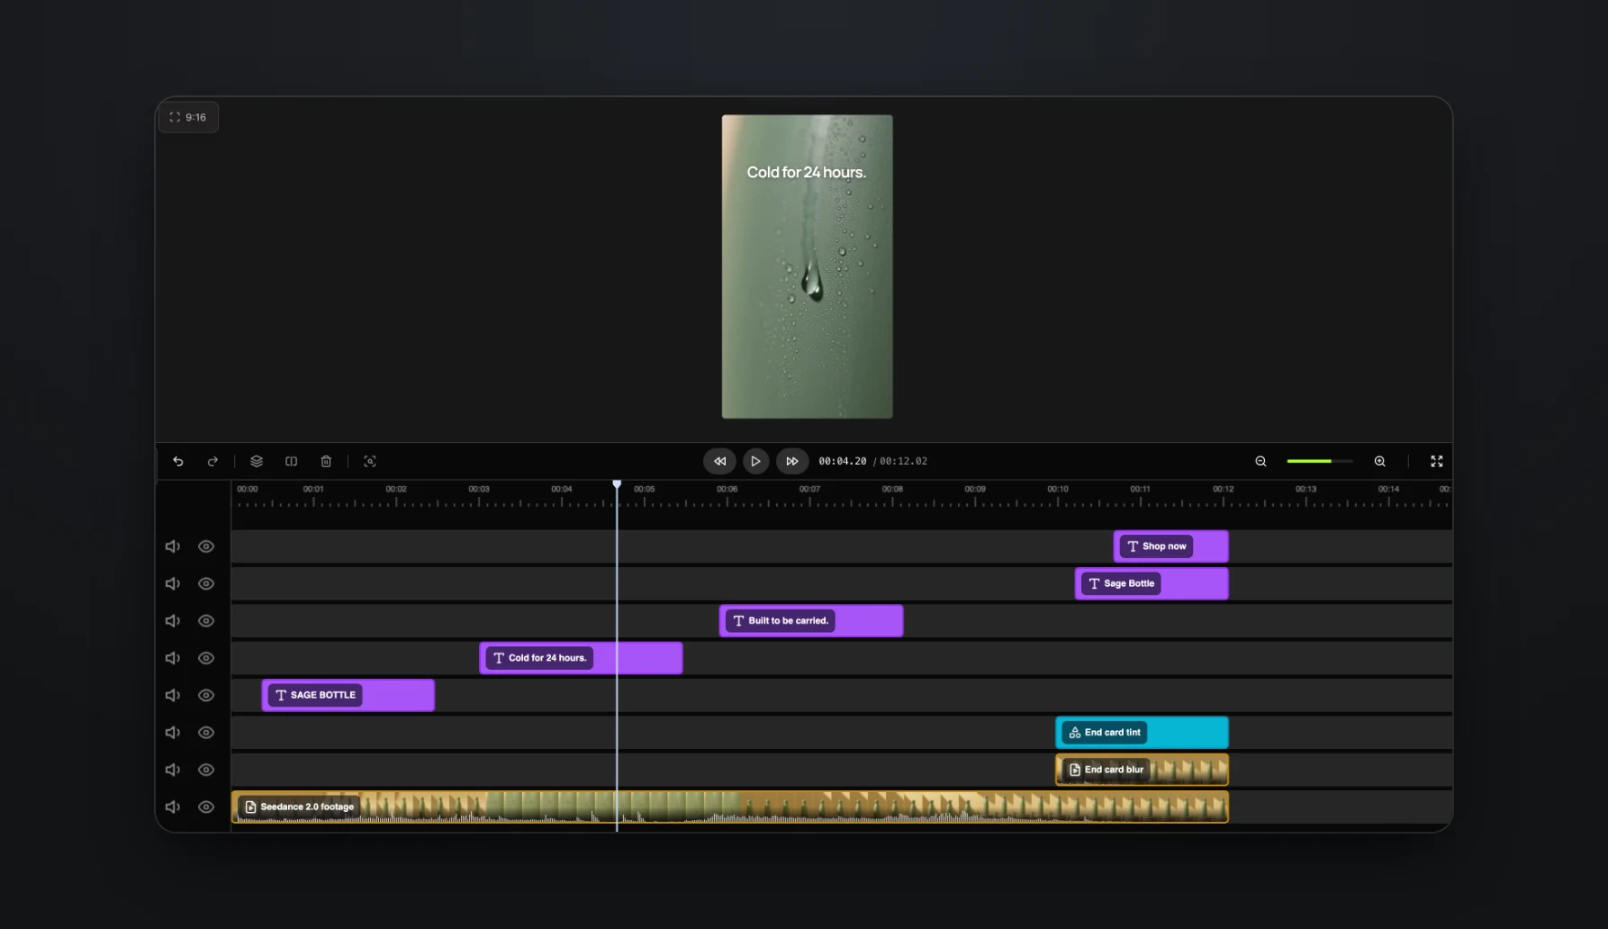
Task: Click the undo arrow icon
Action: tap(178, 461)
